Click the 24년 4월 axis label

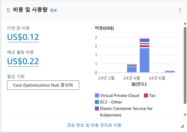click(131, 78)
